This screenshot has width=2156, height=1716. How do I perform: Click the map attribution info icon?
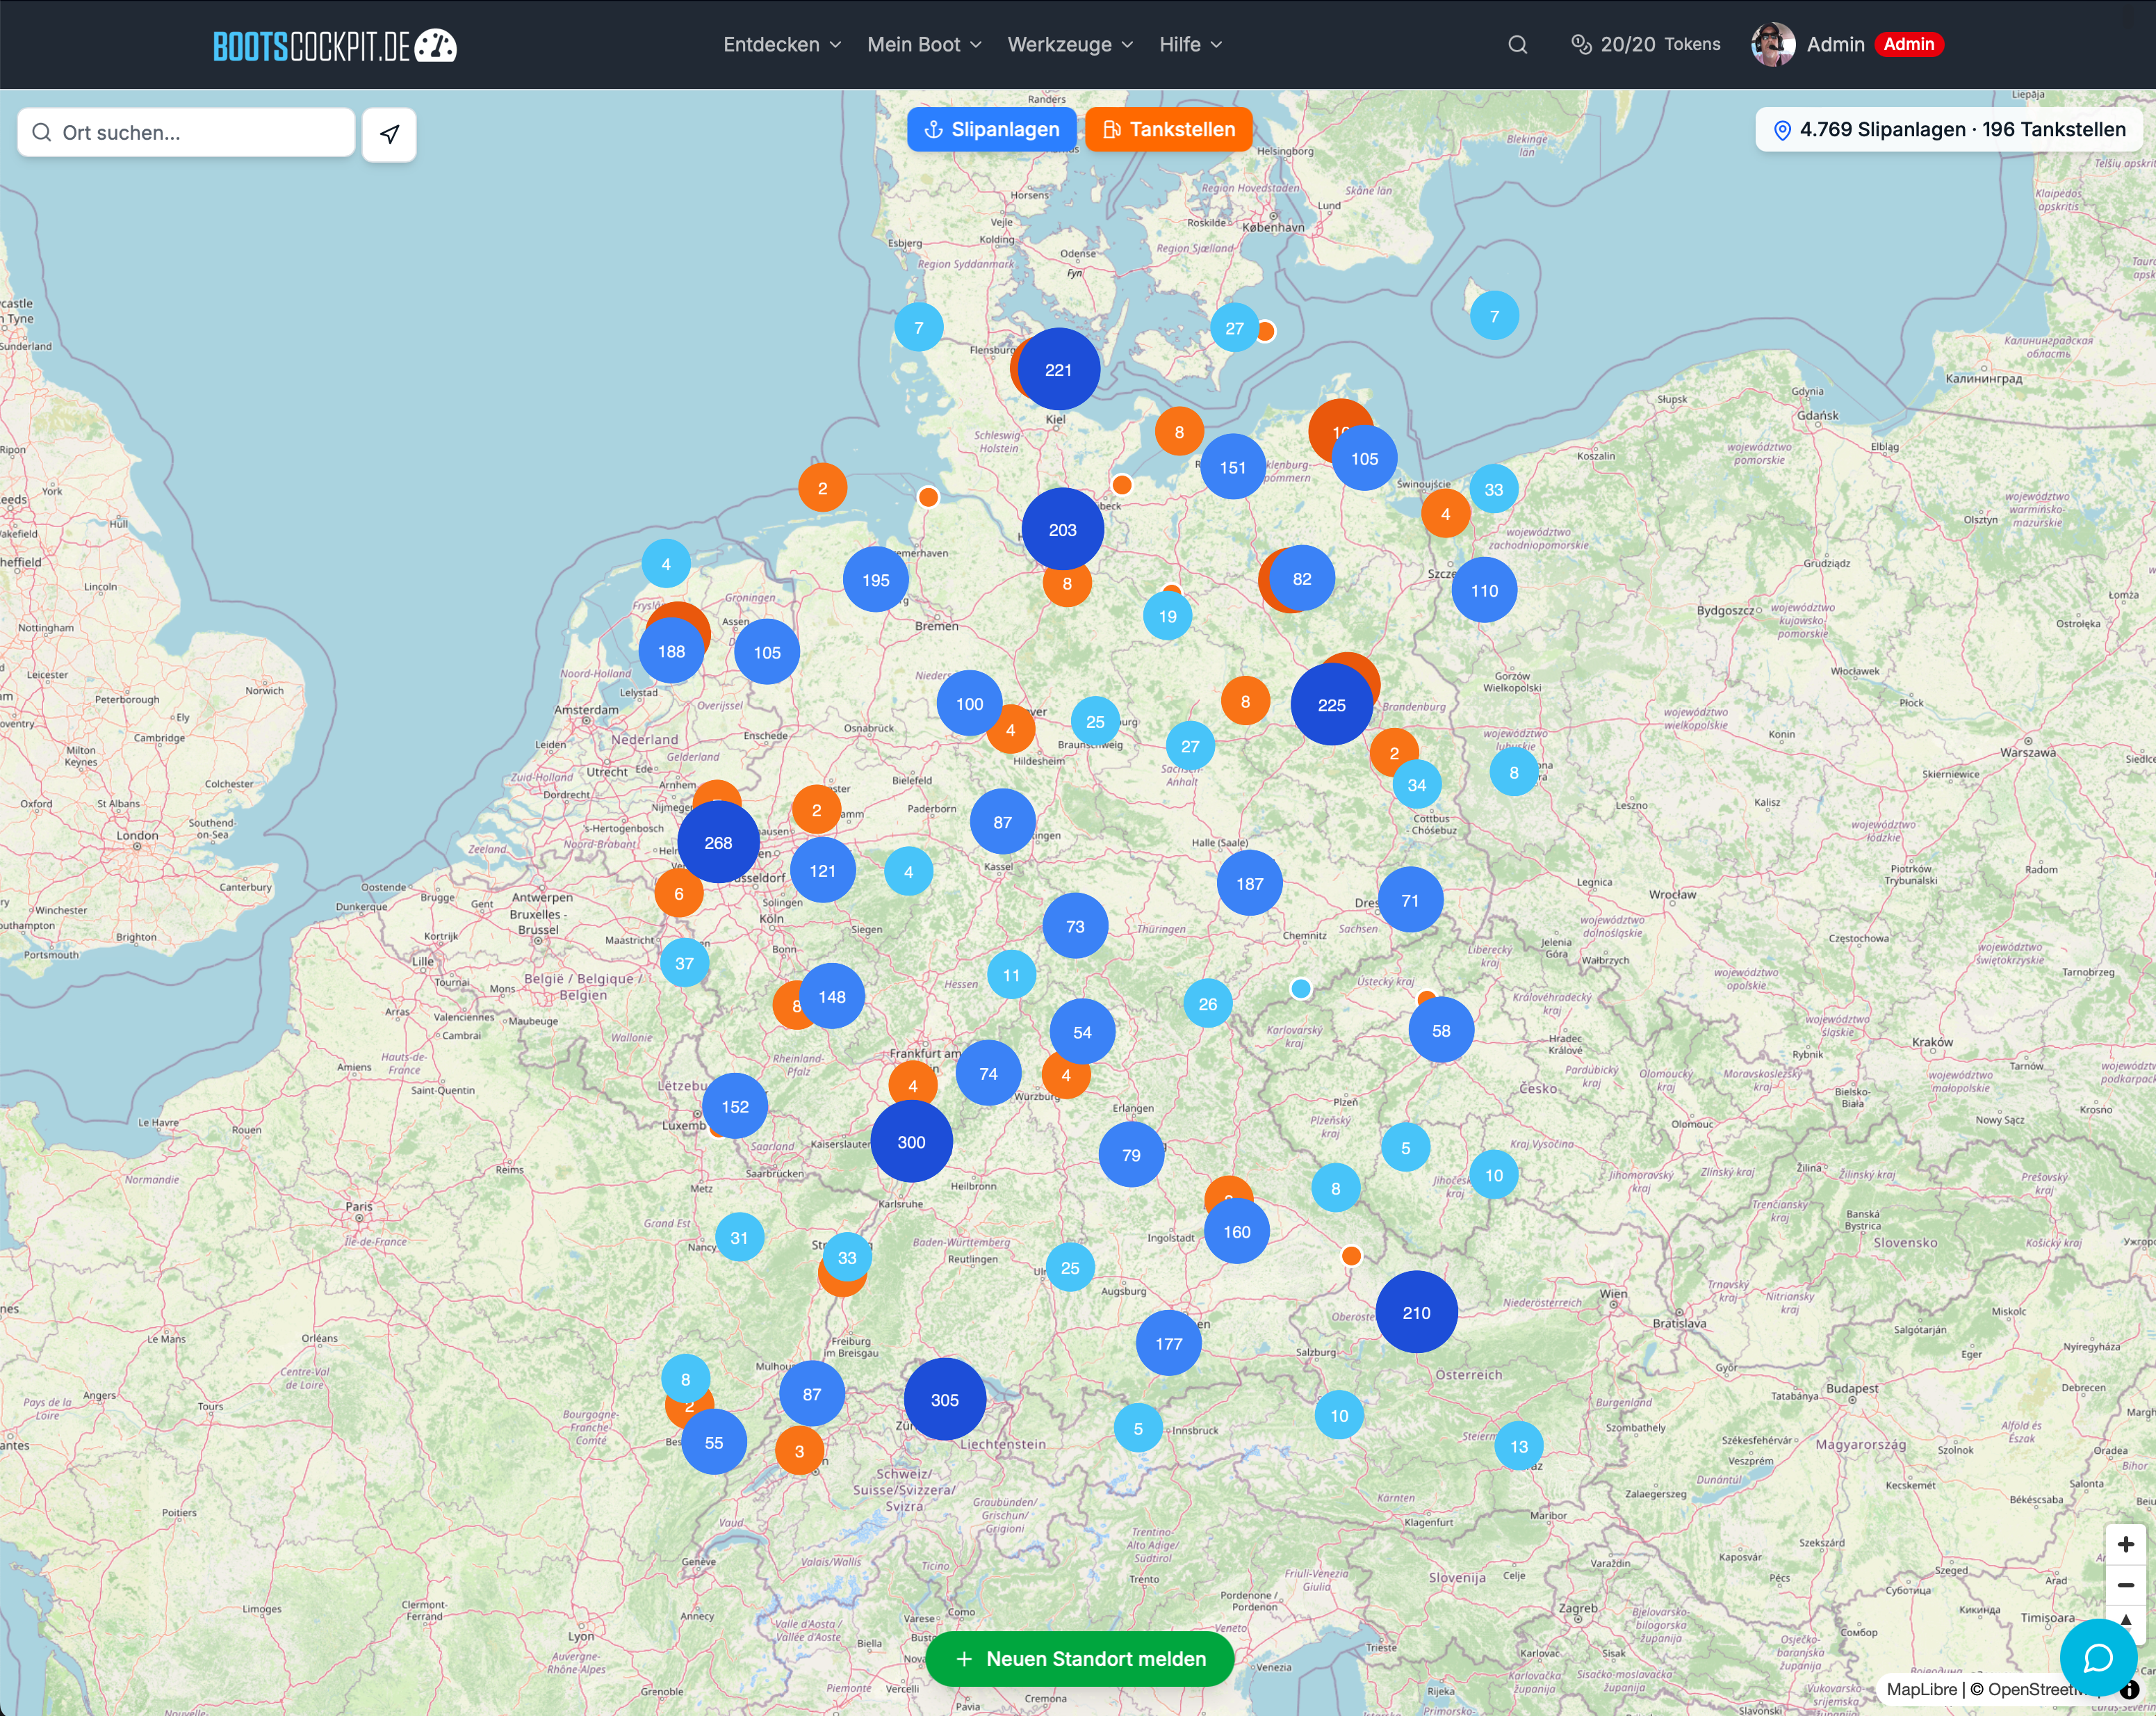(2129, 1689)
